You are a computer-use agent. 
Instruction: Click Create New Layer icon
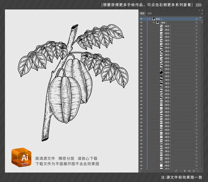(x=194, y=171)
